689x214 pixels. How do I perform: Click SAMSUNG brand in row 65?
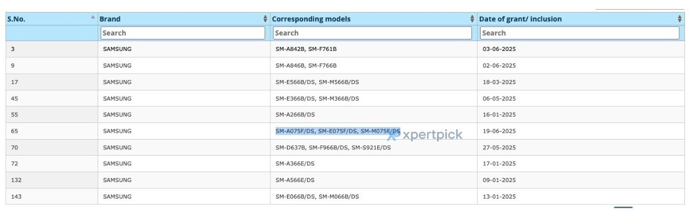point(117,131)
